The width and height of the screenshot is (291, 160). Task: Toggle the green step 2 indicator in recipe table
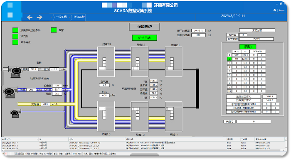[229, 59]
